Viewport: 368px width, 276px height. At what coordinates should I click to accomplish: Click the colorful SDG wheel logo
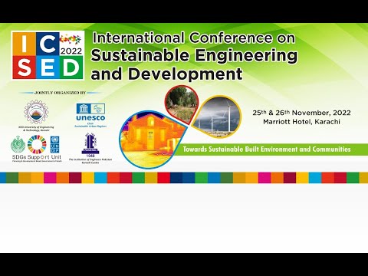tap(37, 145)
